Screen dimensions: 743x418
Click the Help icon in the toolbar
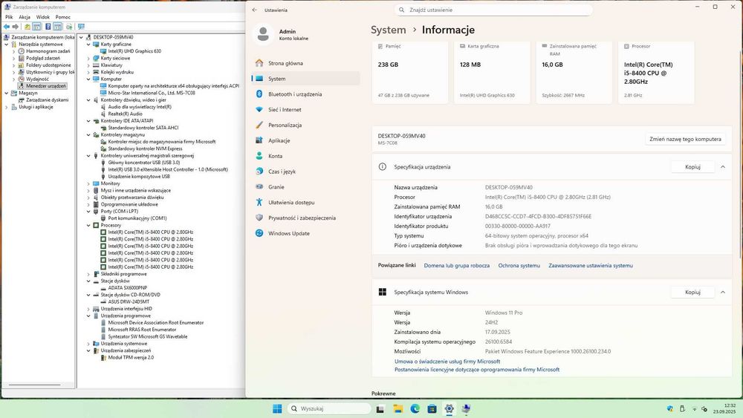click(48, 27)
